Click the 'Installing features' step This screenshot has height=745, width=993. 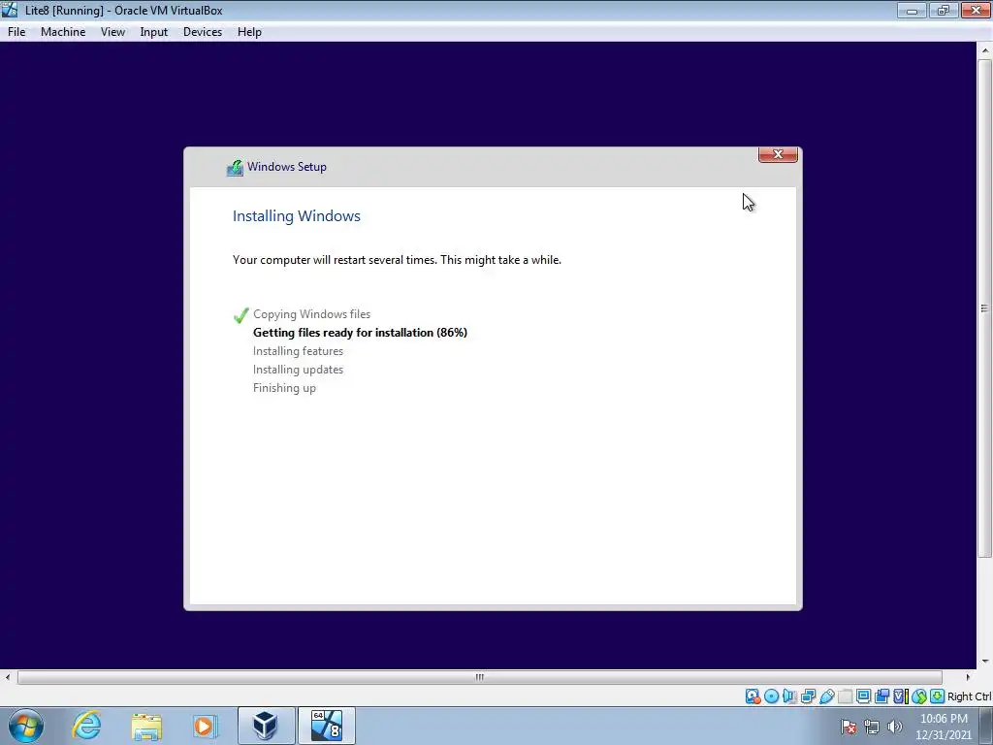(298, 351)
